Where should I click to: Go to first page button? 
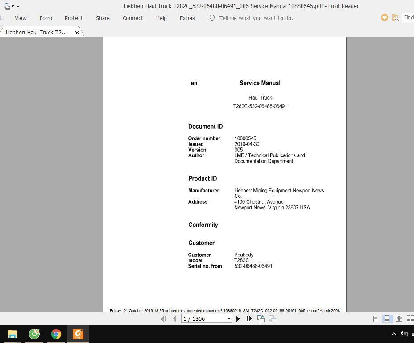(x=163, y=319)
